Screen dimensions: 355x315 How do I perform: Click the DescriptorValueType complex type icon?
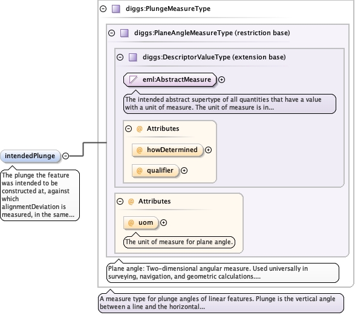click(x=132, y=57)
